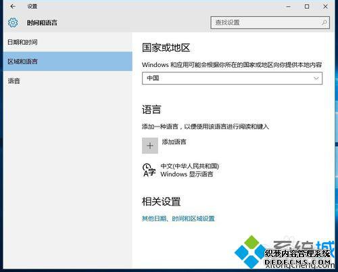Maximize the settings window
Screen dimensions: 338x272
point(307,7)
